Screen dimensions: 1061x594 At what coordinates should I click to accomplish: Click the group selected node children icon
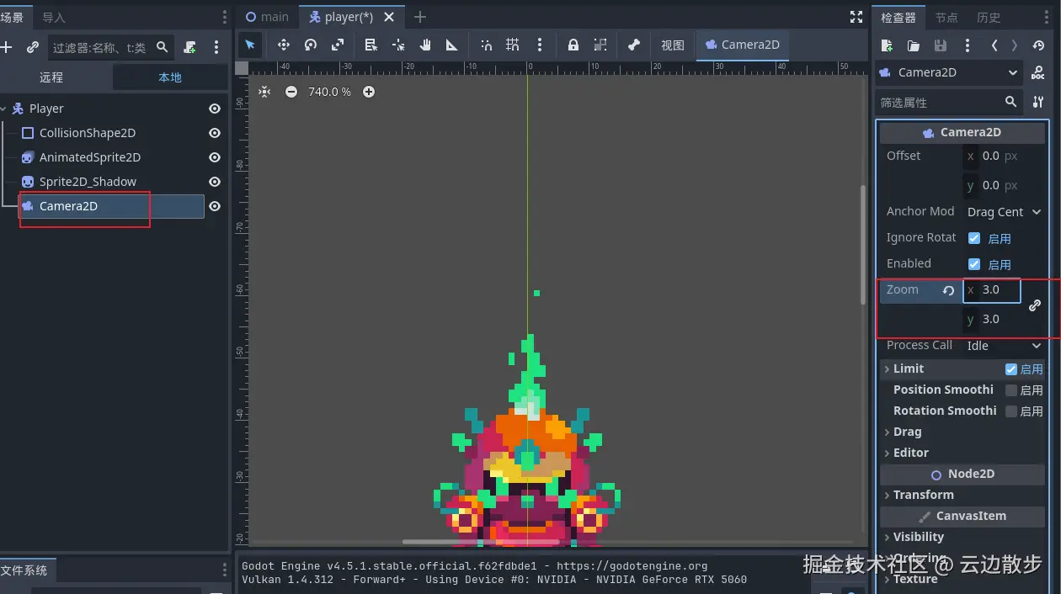[x=600, y=45]
